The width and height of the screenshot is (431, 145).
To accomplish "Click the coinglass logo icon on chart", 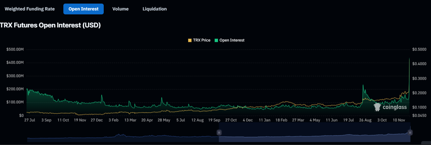I will coord(377,107).
